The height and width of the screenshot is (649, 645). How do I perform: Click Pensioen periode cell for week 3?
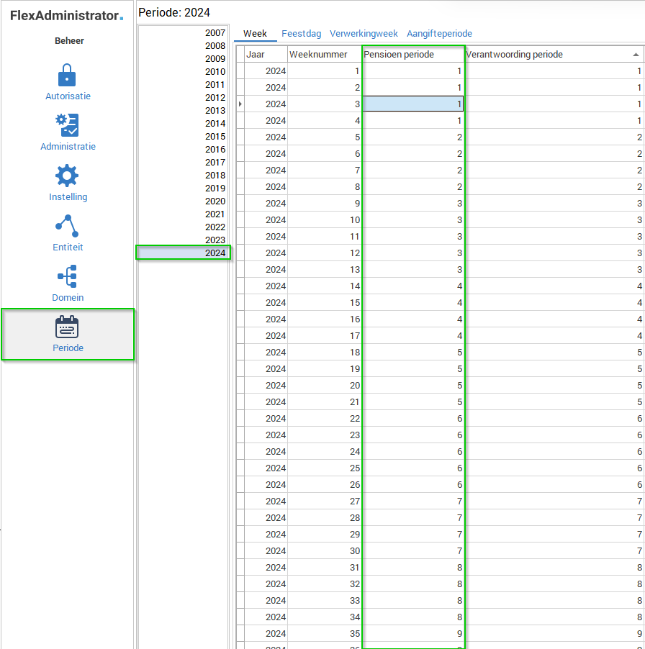(412, 104)
